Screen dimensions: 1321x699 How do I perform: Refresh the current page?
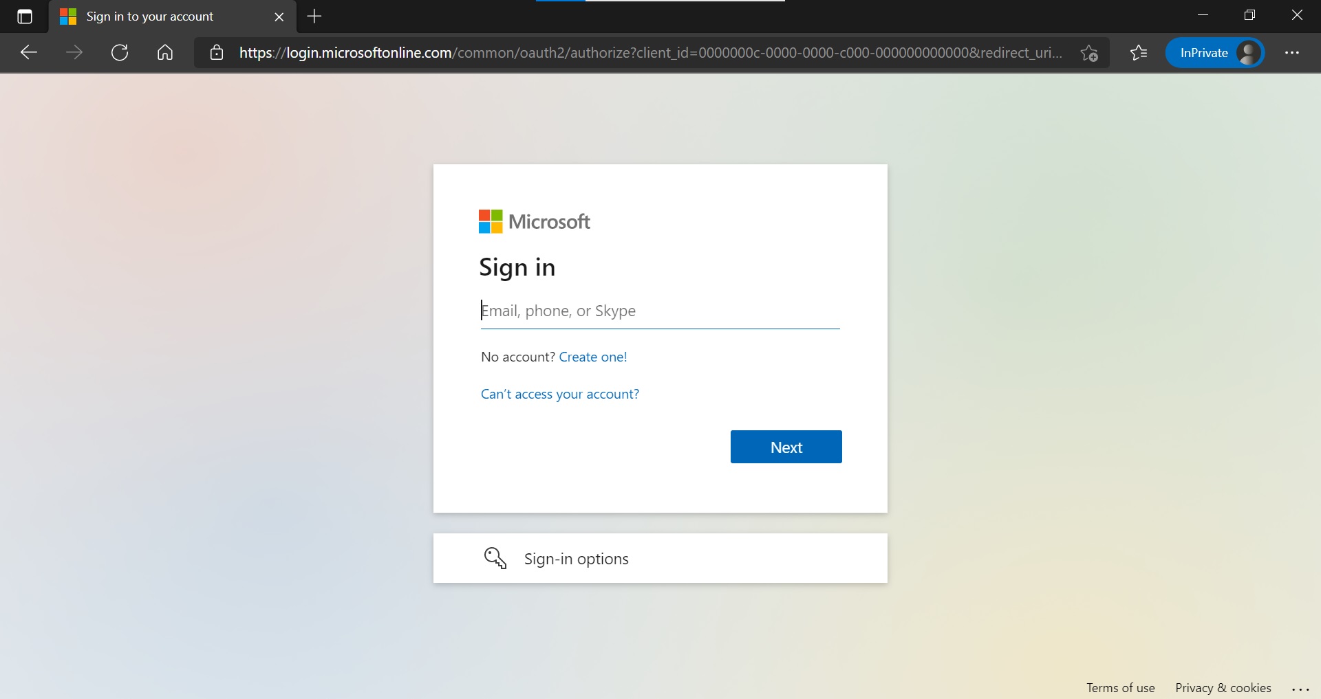(120, 53)
